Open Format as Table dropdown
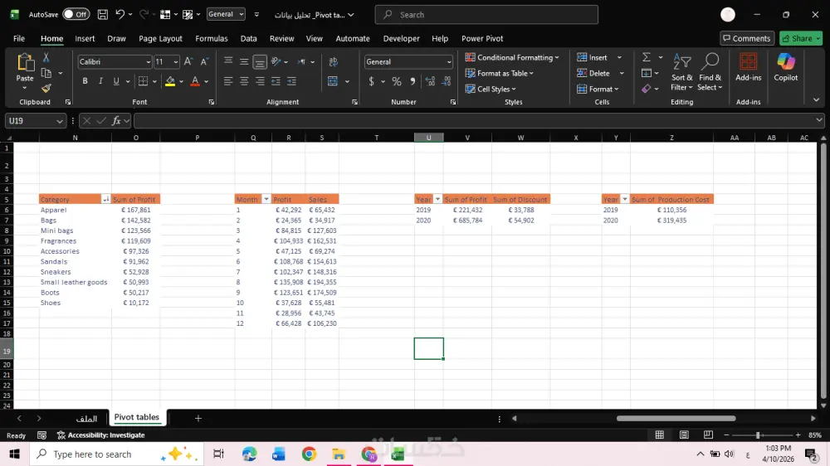This screenshot has width=830, height=466. coord(499,73)
